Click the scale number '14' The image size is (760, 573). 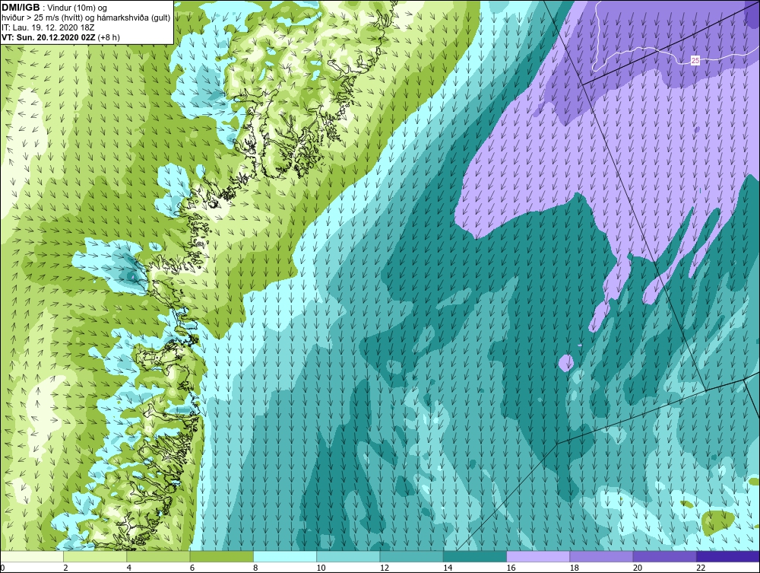pyautogui.click(x=448, y=568)
